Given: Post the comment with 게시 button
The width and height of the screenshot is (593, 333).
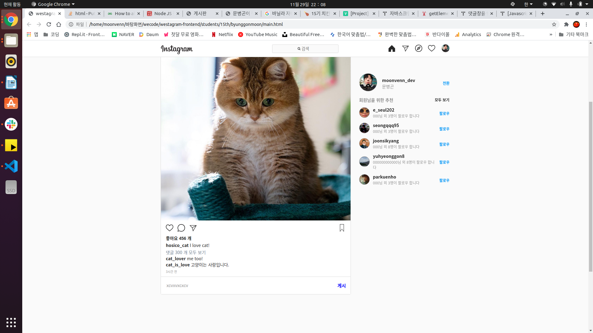Looking at the screenshot, I should point(341,286).
